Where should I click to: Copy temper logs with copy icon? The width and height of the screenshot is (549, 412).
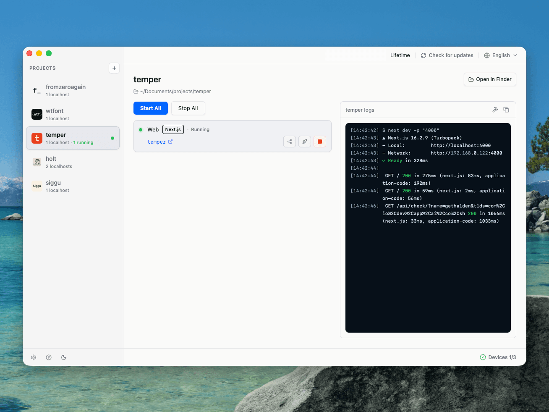[506, 110]
